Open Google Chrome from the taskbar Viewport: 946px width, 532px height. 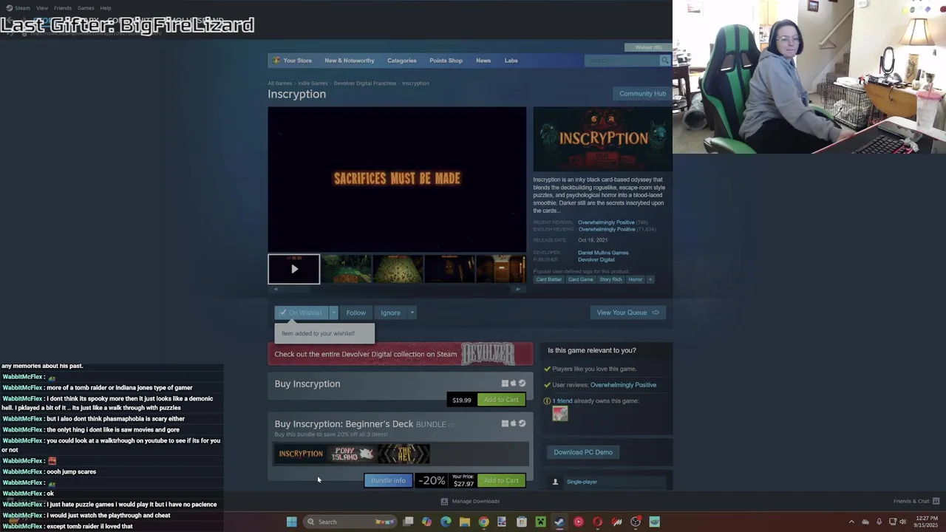pos(483,522)
